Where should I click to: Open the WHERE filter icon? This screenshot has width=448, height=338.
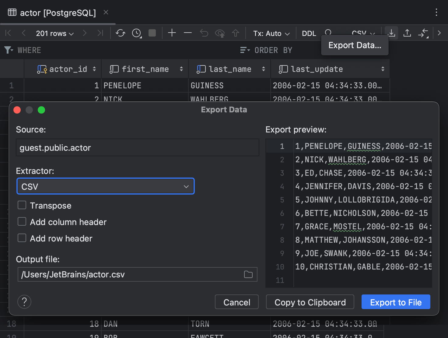click(x=9, y=50)
